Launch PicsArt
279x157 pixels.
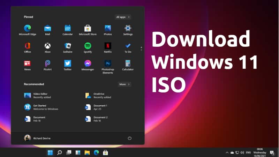coord(47,65)
